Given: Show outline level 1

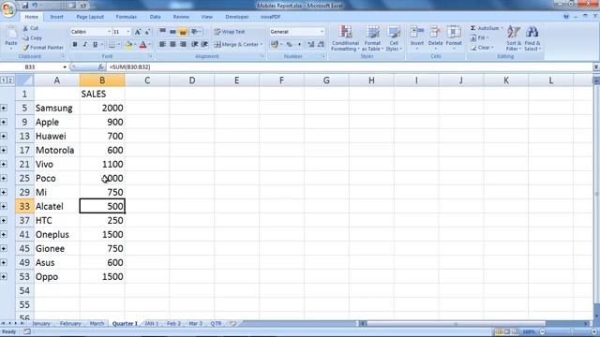Looking at the screenshot, I should pyautogui.click(x=4, y=81).
